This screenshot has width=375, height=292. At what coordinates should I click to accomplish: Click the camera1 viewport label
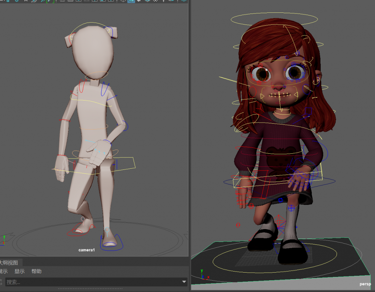click(x=86, y=250)
